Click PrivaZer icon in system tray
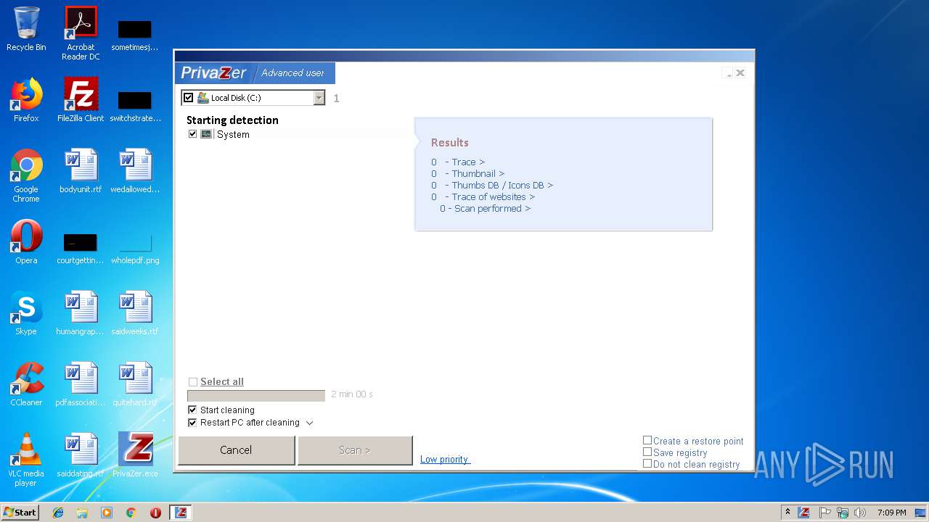The image size is (929, 522). click(x=804, y=513)
